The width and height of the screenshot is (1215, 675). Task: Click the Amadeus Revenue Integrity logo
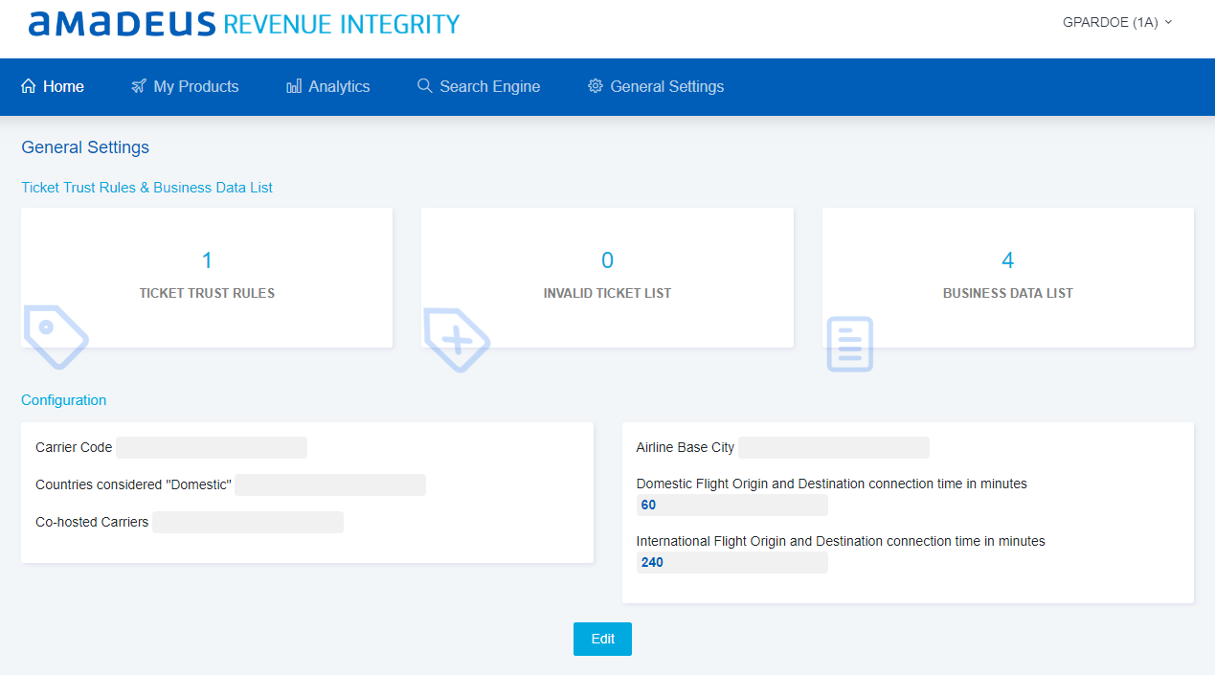tap(244, 23)
